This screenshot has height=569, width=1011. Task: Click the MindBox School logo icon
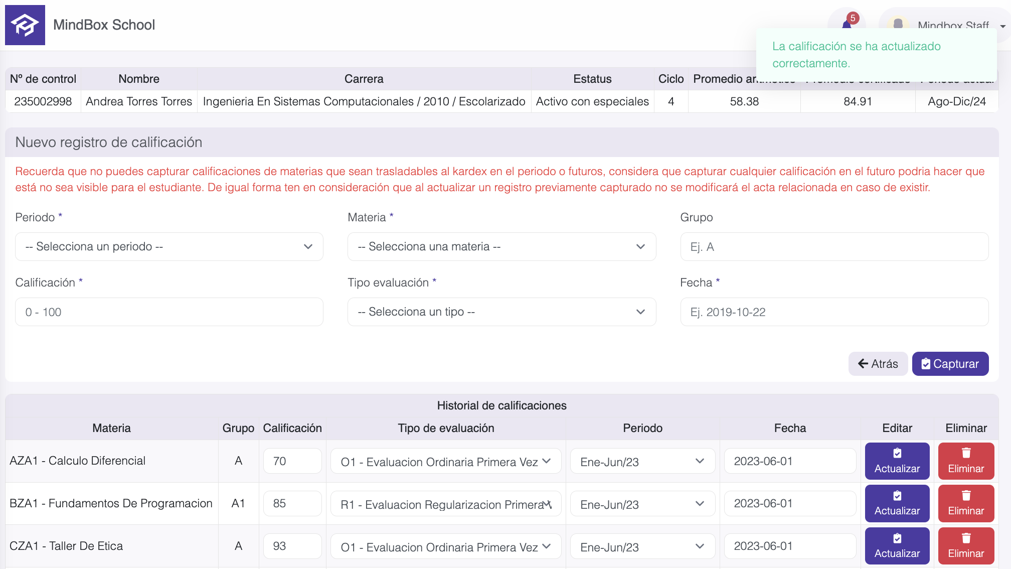click(25, 25)
